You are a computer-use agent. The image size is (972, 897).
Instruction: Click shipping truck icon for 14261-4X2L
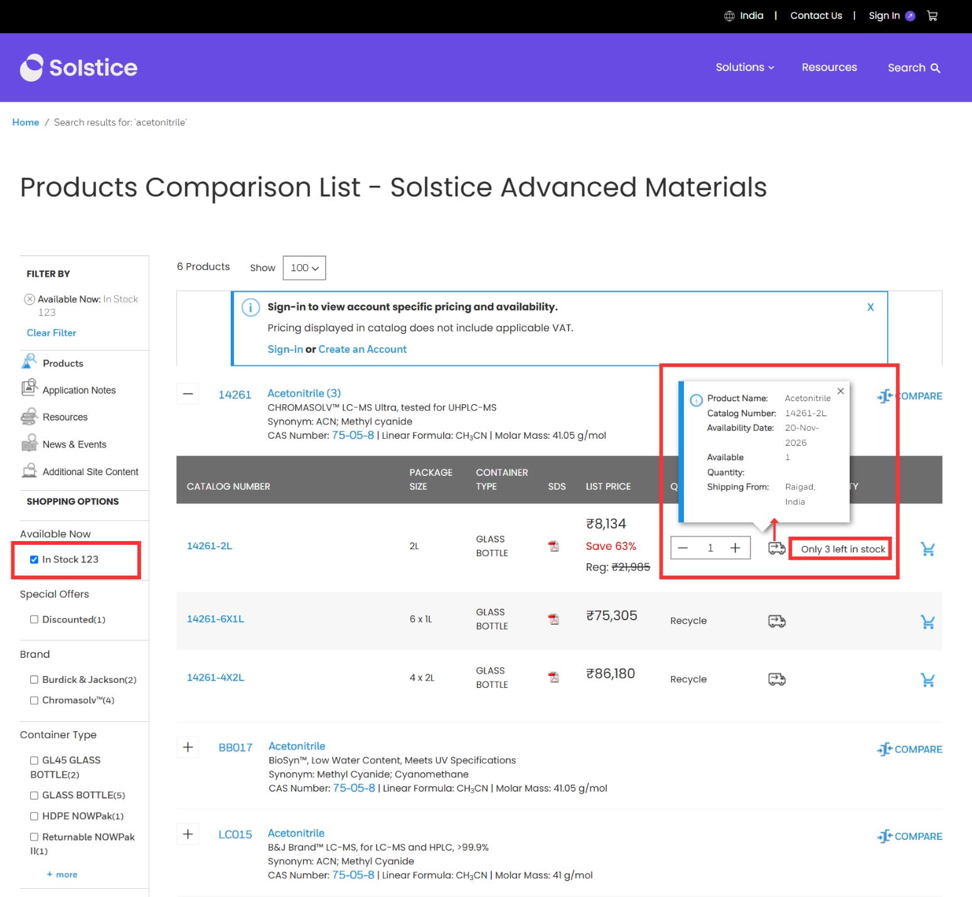tap(777, 679)
